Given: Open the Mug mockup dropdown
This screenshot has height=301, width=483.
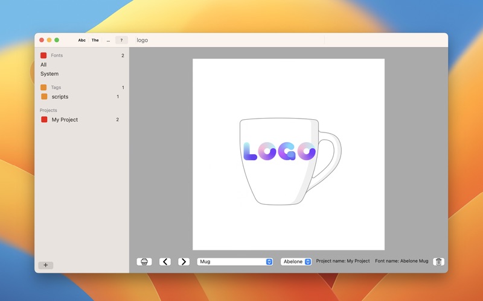Looking at the screenshot, I should (235, 262).
